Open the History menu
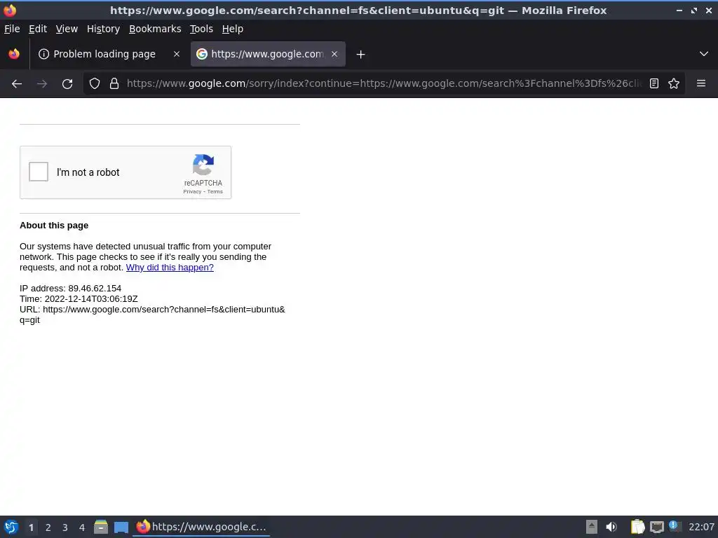 (x=104, y=29)
